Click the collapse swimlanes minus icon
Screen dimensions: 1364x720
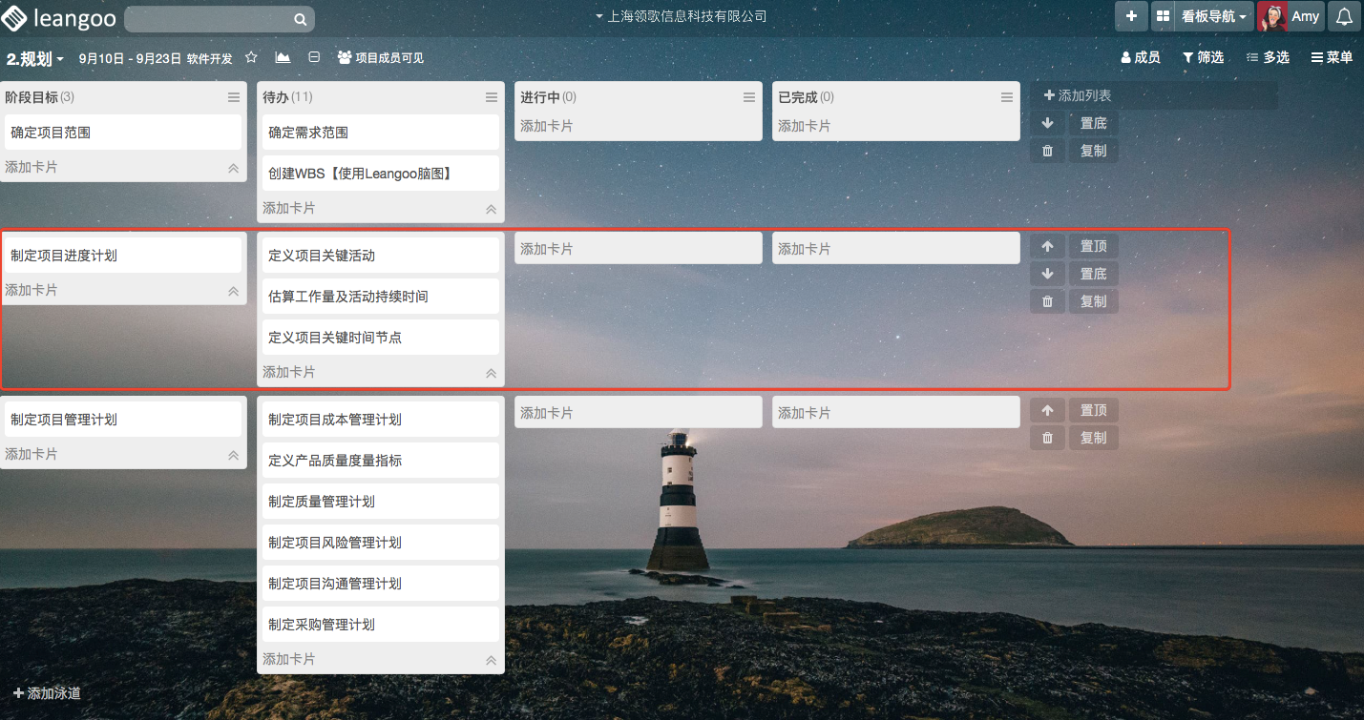pyautogui.click(x=314, y=58)
